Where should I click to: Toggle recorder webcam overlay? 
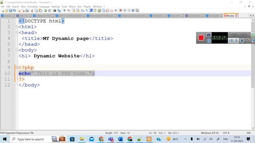[x=242, y=41]
